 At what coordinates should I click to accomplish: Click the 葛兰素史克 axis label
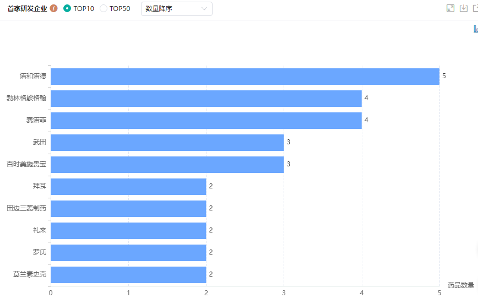tap(30, 274)
